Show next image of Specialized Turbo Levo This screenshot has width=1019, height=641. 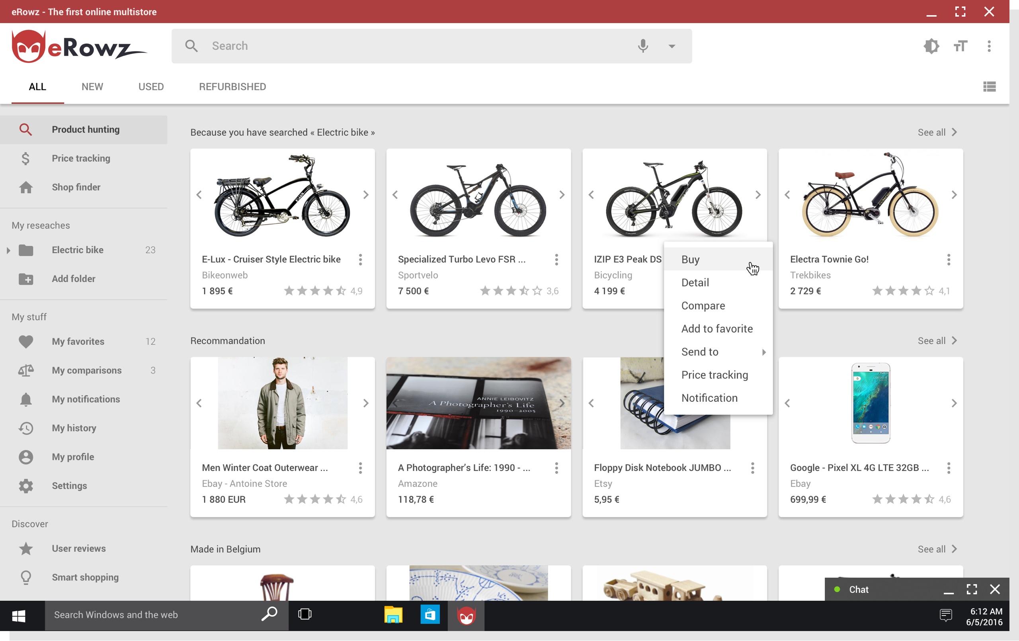click(x=562, y=194)
